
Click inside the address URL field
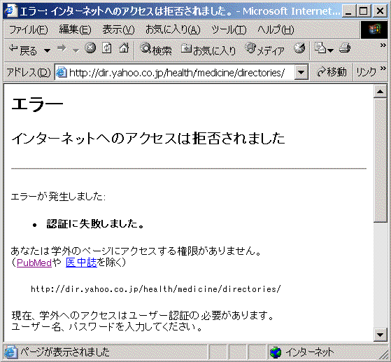coord(177,73)
